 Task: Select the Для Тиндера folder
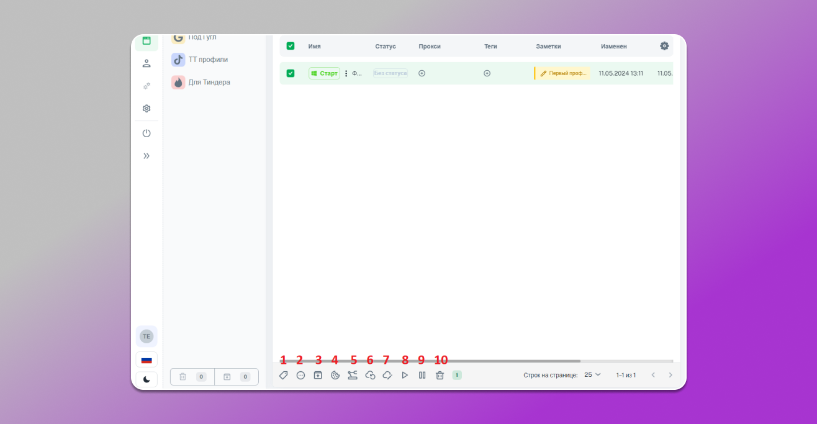209,82
